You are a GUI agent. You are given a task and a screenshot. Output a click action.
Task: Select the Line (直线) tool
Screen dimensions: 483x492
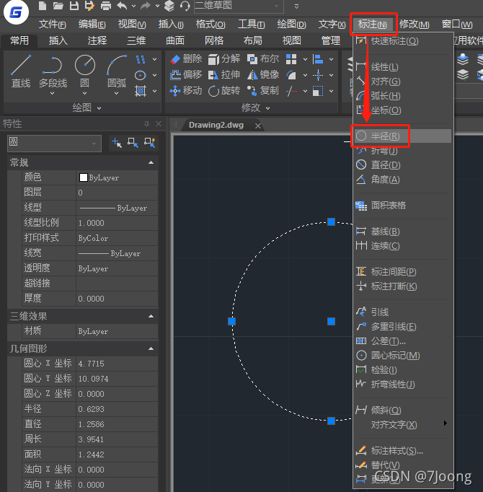tap(21, 71)
